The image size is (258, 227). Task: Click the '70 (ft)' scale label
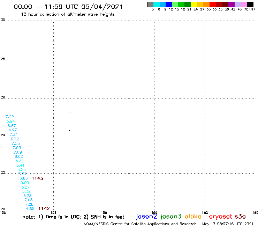[249, 9]
